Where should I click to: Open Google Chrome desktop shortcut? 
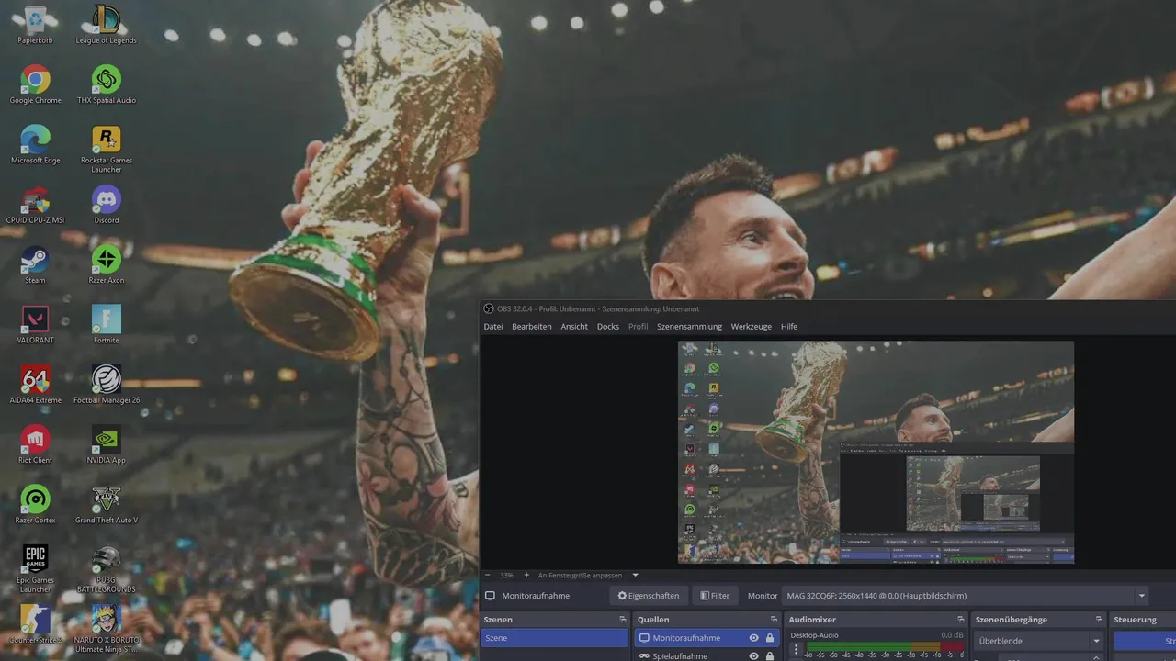coord(35,84)
